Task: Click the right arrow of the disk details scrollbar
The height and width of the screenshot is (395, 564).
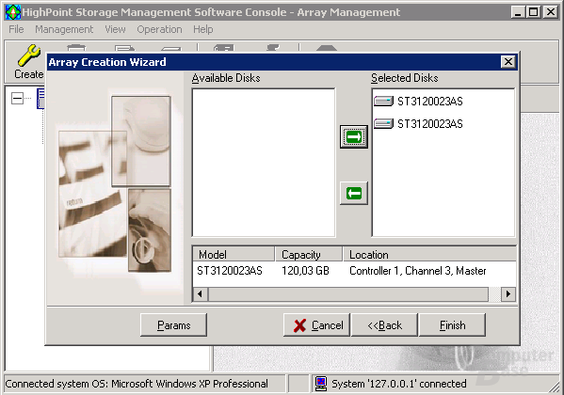Action: click(508, 294)
